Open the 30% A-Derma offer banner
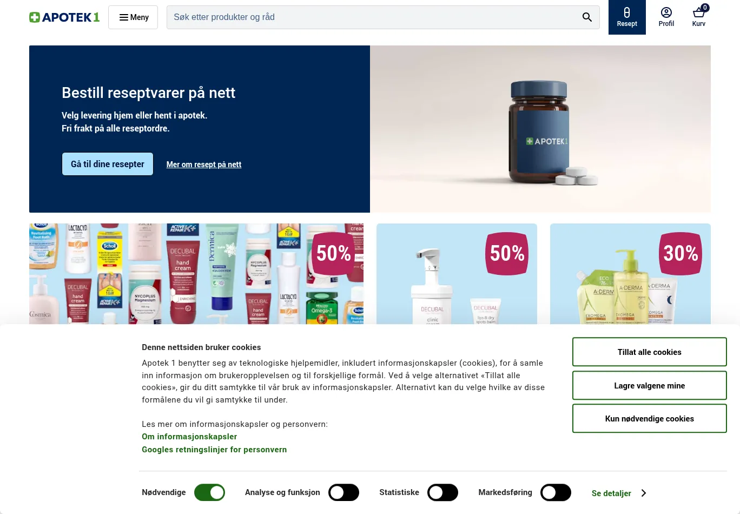 [x=630, y=274]
